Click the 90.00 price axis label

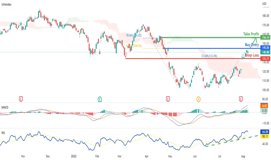pyautogui.click(x=266, y=99)
